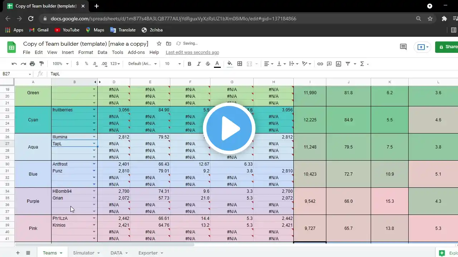Toggle bold formatting

point(189,64)
